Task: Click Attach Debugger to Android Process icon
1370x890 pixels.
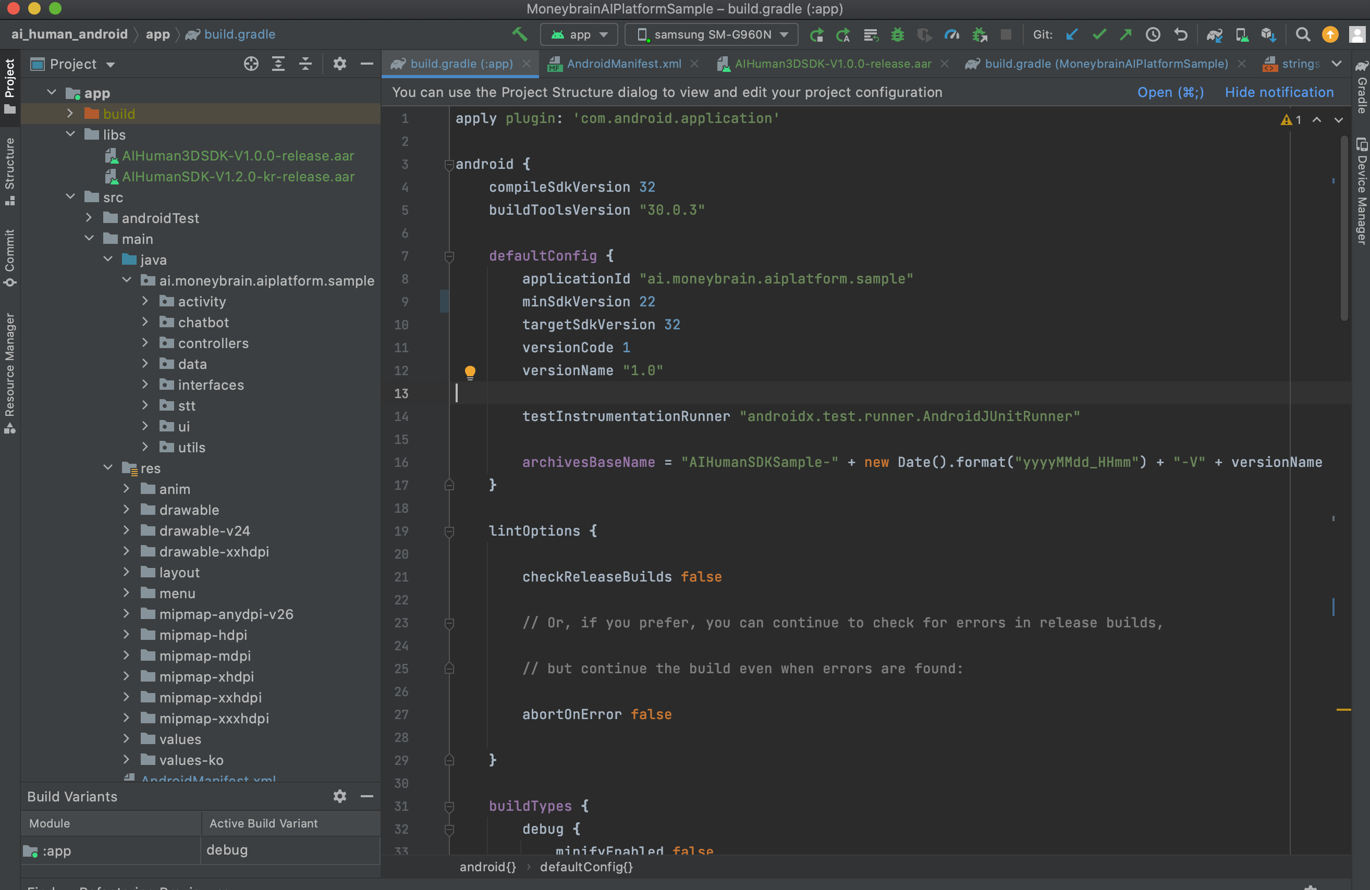Action: 979,34
